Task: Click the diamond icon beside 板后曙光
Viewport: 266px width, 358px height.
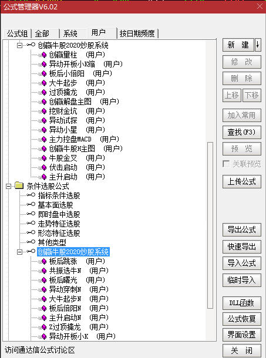Action: pos(44,280)
